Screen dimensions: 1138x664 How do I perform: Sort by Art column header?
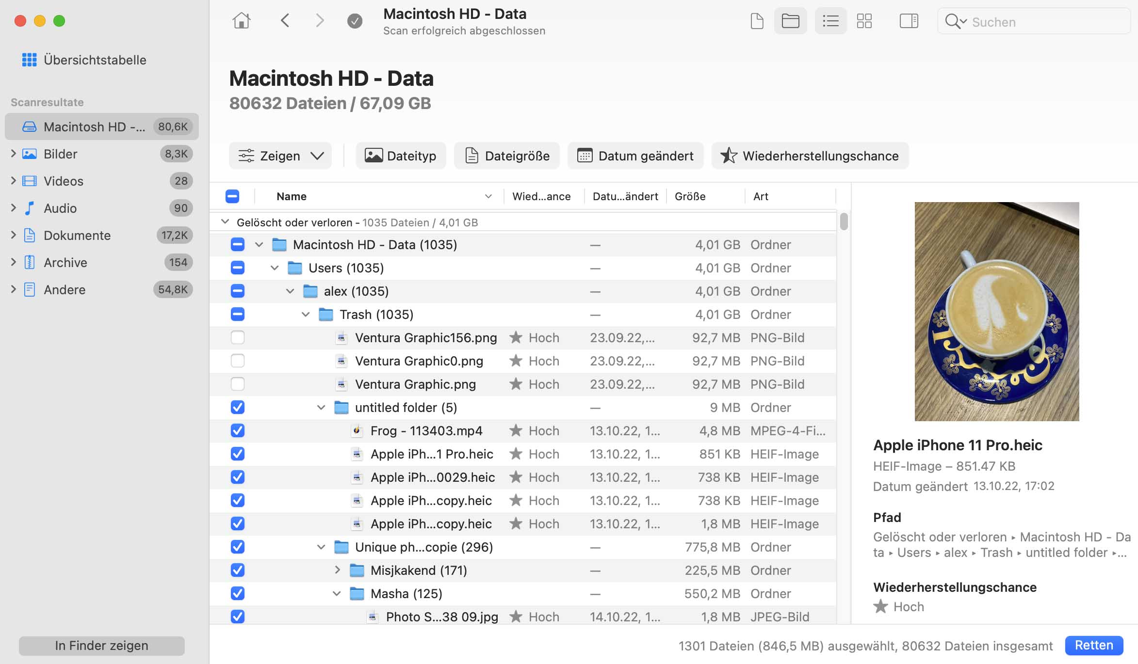(790, 196)
